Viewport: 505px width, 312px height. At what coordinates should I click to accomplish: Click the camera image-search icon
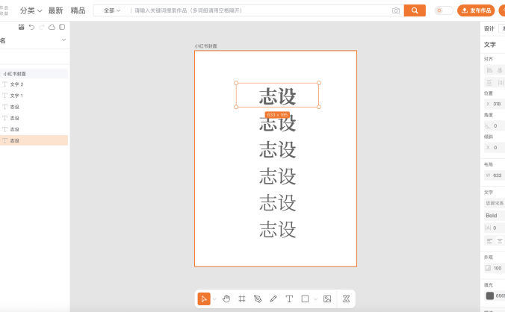[x=395, y=10]
